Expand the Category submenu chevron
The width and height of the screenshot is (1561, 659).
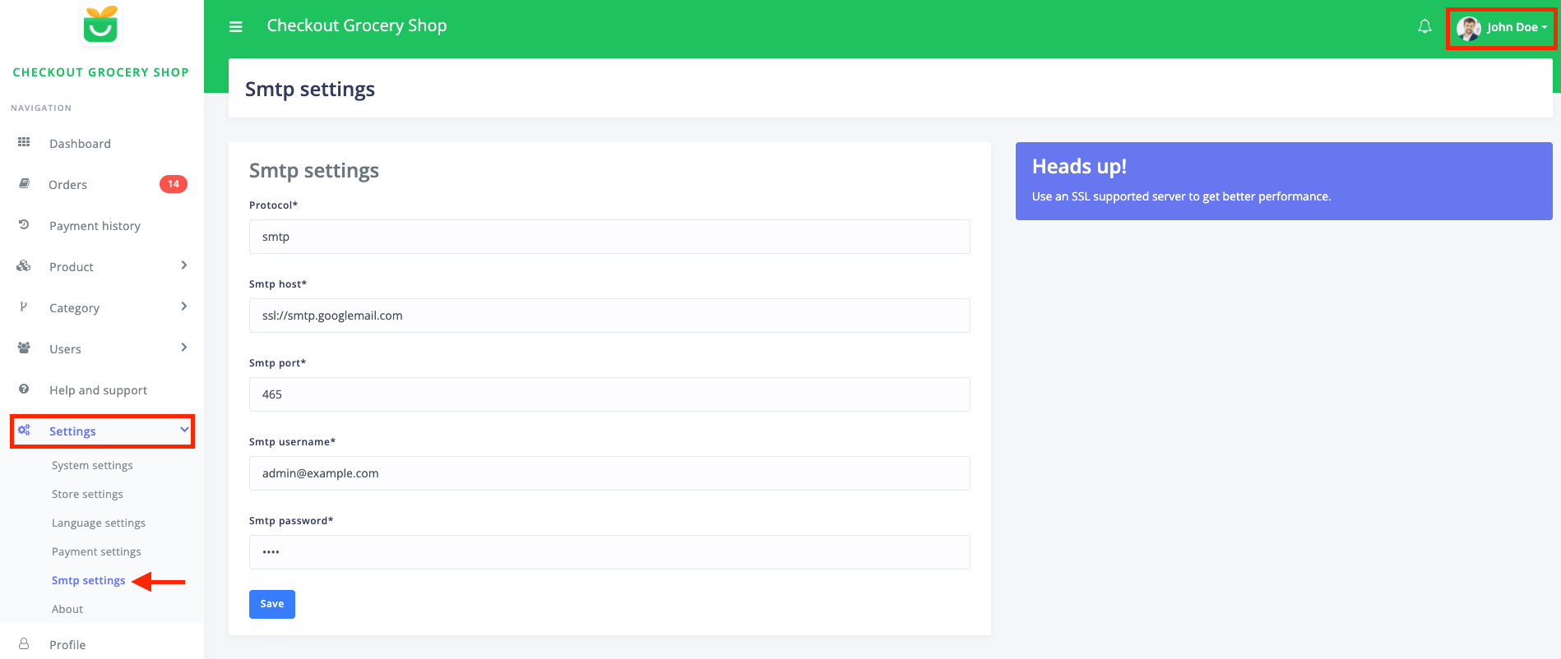click(x=184, y=306)
